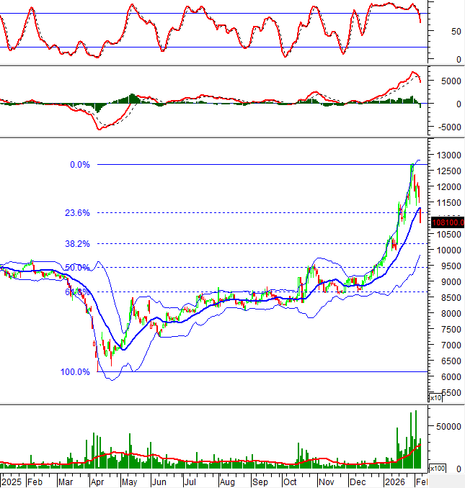
Task: Click the 50 label on the oscillator axis
Action: pos(437,32)
